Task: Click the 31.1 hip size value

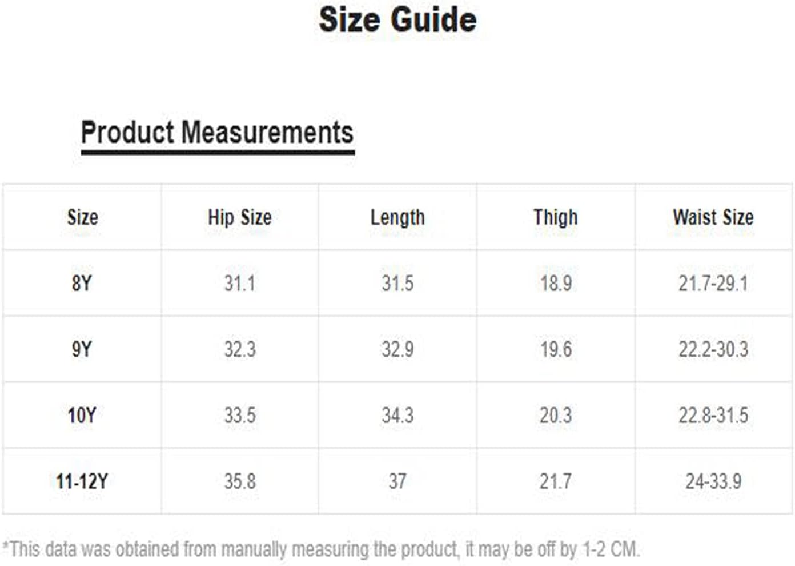Action: click(x=240, y=283)
